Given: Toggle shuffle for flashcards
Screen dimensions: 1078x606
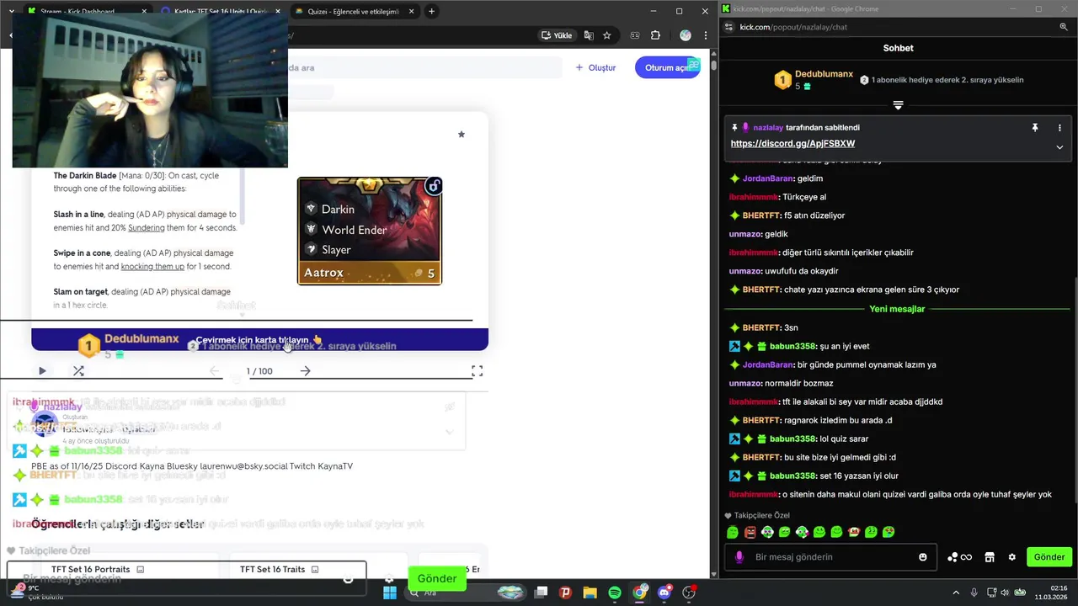Looking at the screenshot, I should [x=78, y=370].
